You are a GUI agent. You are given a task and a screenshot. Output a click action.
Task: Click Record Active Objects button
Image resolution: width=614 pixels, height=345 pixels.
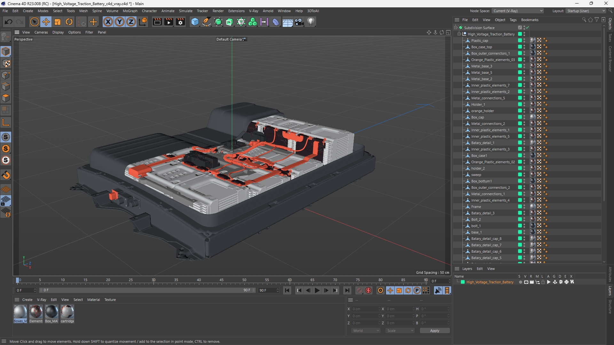coord(359,290)
